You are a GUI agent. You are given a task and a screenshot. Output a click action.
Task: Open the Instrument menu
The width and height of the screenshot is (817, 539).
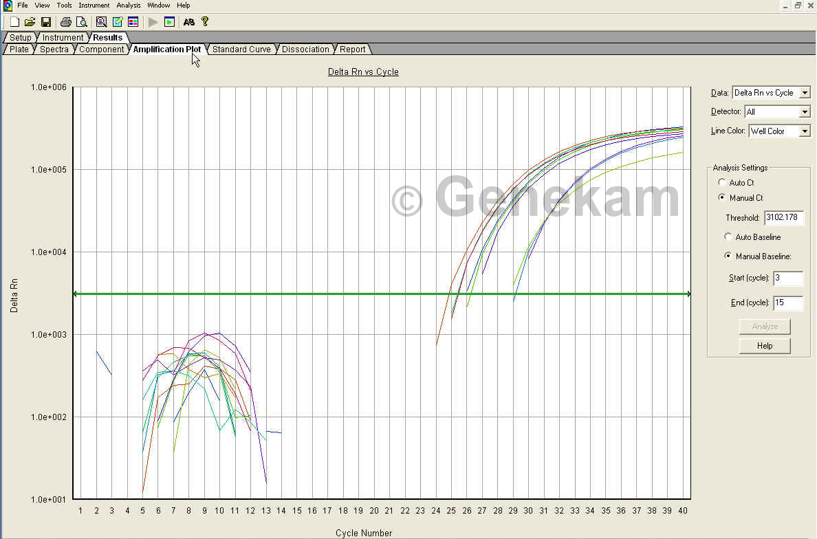click(94, 5)
